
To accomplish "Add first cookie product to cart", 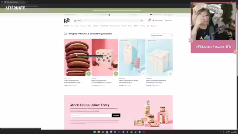I will [x=89, y=74].
